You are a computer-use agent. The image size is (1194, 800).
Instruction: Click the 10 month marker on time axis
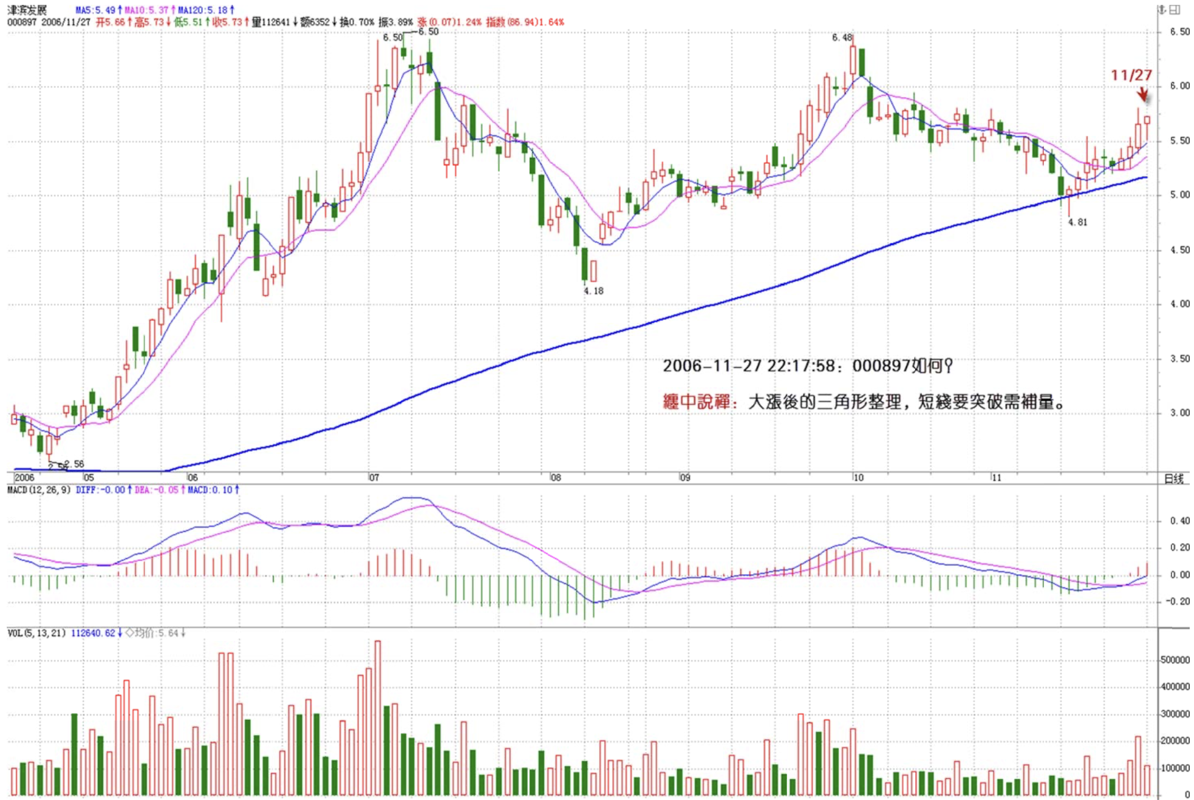tap(858, 478)
